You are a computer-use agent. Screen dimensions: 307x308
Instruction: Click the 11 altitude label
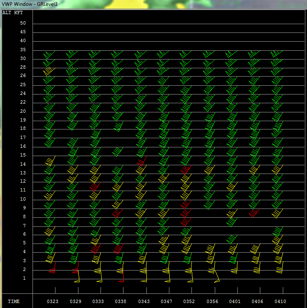pos(23,190)
